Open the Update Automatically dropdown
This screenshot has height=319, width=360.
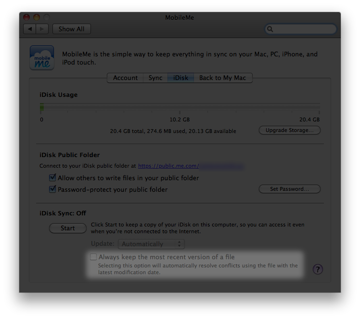pos(151,244)
